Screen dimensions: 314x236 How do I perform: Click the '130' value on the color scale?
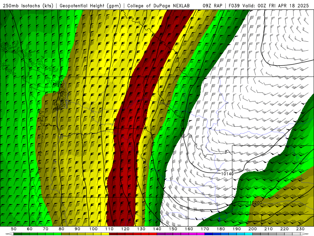(x=141, y=229)
